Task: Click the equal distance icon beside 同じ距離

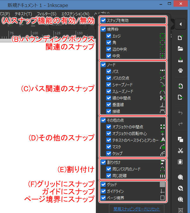Action: (162, 176)
